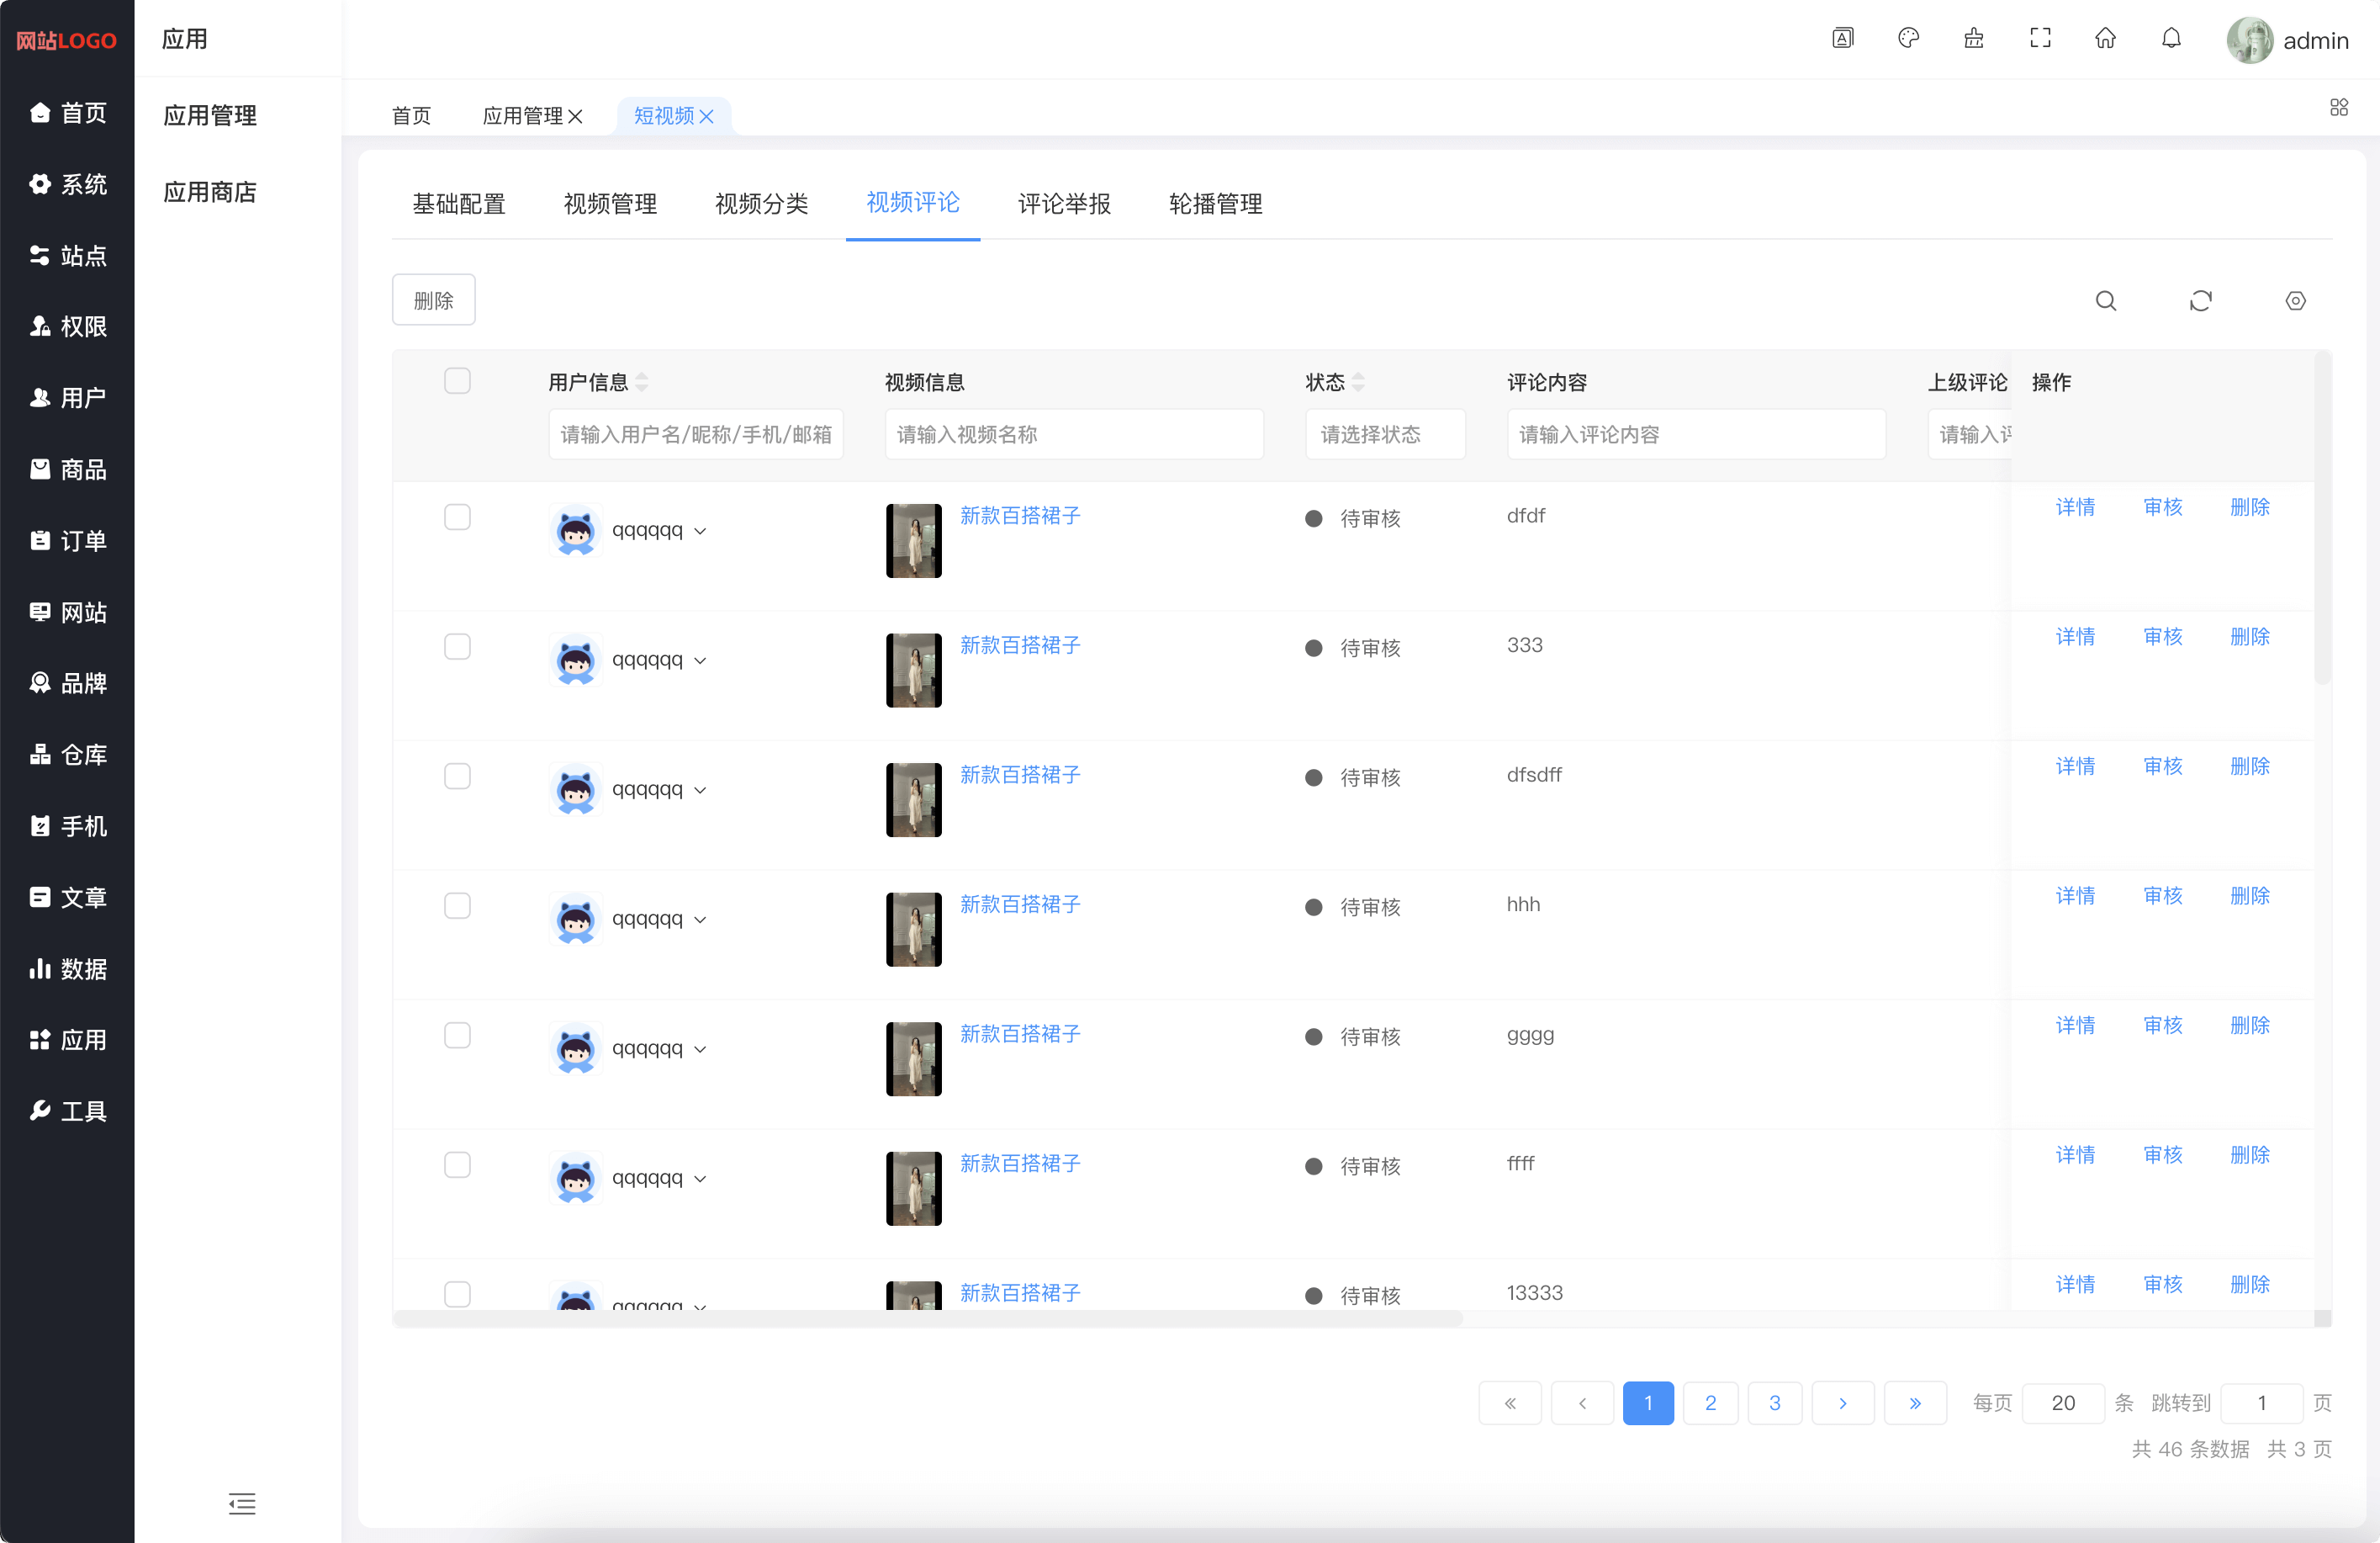Click the home icon in top header

point(2105,38)
